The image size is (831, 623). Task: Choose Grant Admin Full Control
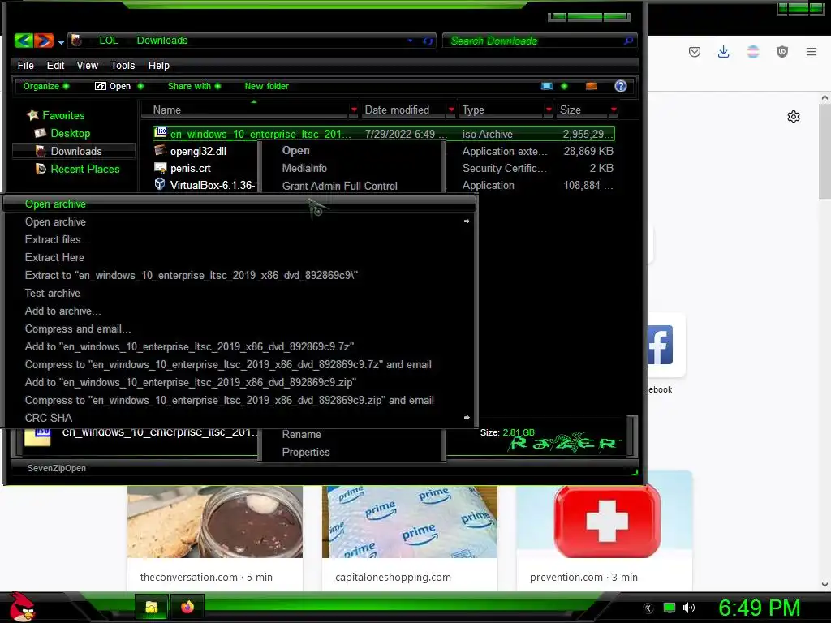pyautogui.click(x=340, y=186)
